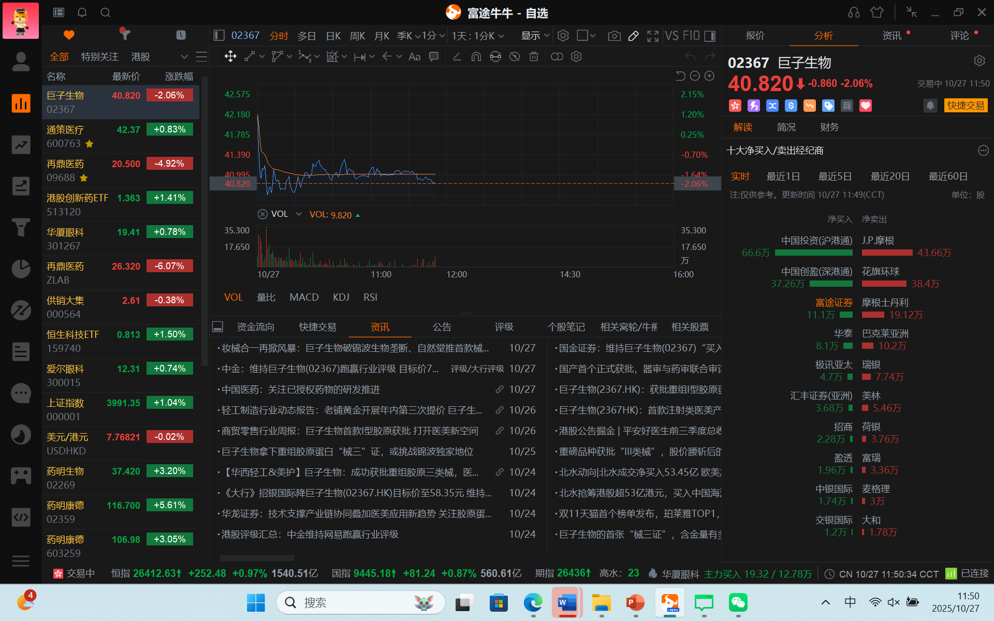The height and width of the screenshot is (621, 994).
Task: Select the trash icon to delete drawings
Action: click(x=534, y=56)
